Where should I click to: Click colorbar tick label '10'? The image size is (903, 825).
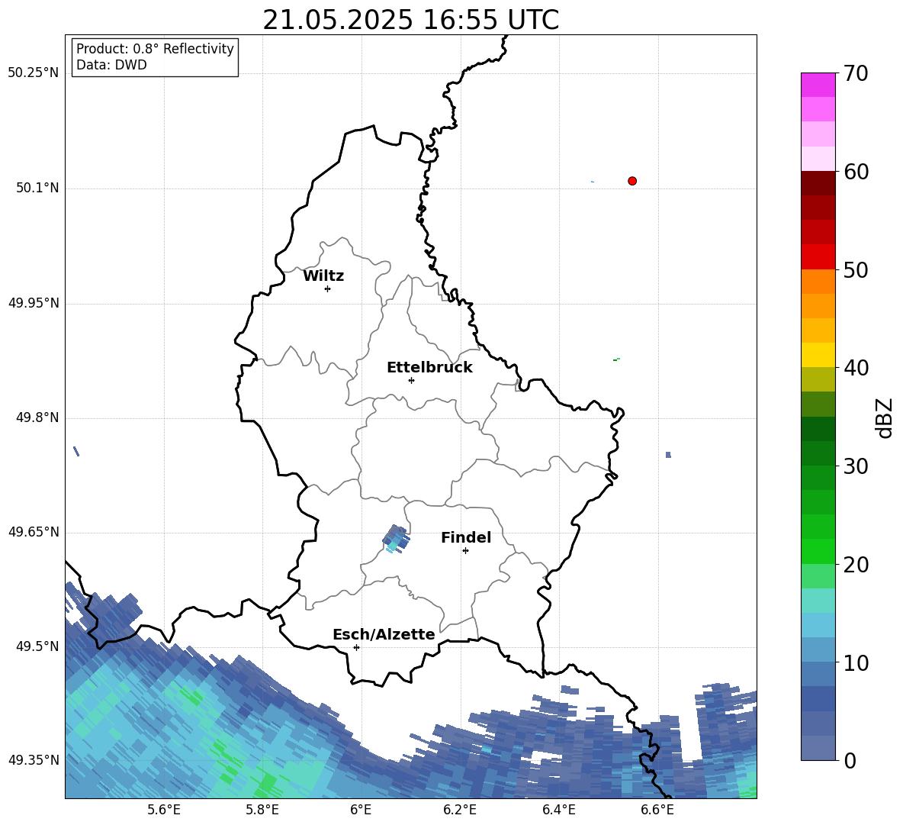(856, 663)
